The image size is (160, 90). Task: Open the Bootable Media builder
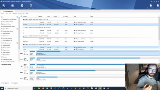[151, 6]
